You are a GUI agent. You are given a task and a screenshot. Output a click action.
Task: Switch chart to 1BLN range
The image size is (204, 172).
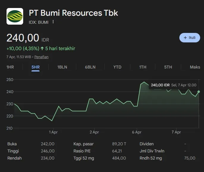point(62,67)
